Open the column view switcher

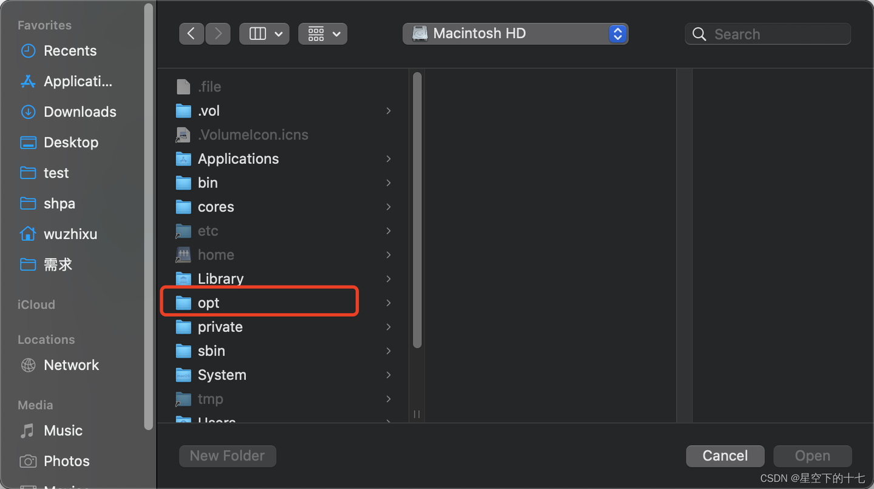[264, 34]
